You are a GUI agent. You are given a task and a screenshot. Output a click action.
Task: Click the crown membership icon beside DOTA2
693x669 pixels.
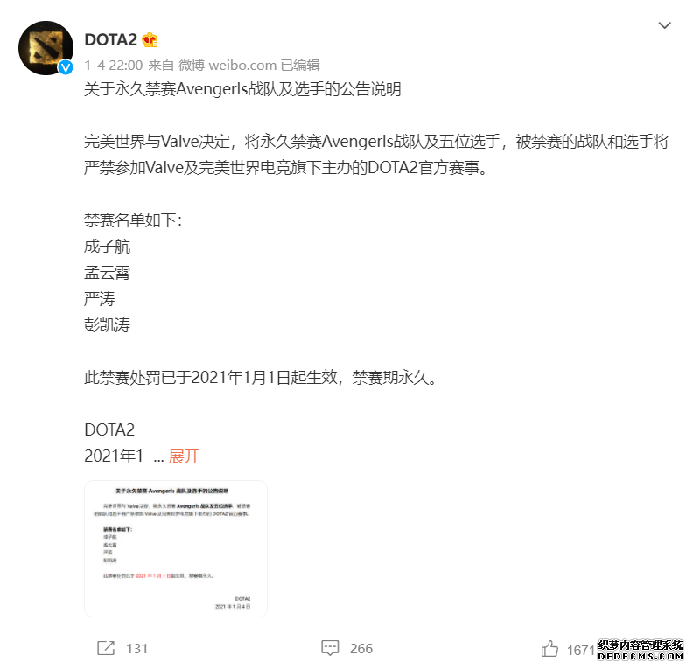coord(150,39)
